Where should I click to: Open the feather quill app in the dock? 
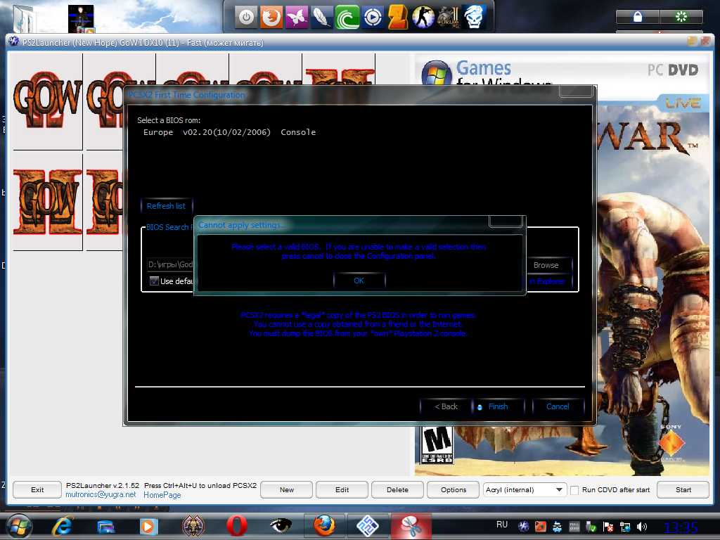coord(321,18)
